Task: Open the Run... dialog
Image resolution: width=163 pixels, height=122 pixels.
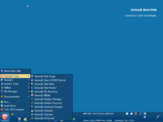Action: pos(15,102)
